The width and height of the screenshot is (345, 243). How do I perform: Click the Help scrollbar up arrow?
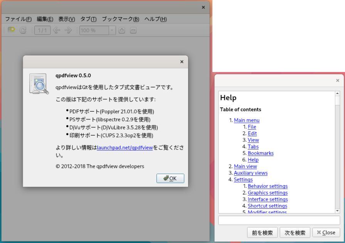click(337, 94)
